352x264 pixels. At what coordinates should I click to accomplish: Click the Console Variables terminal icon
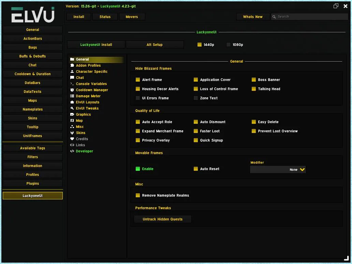72,84
